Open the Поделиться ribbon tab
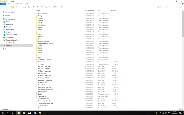Viewport: 184px width, 115px height. 19,4
